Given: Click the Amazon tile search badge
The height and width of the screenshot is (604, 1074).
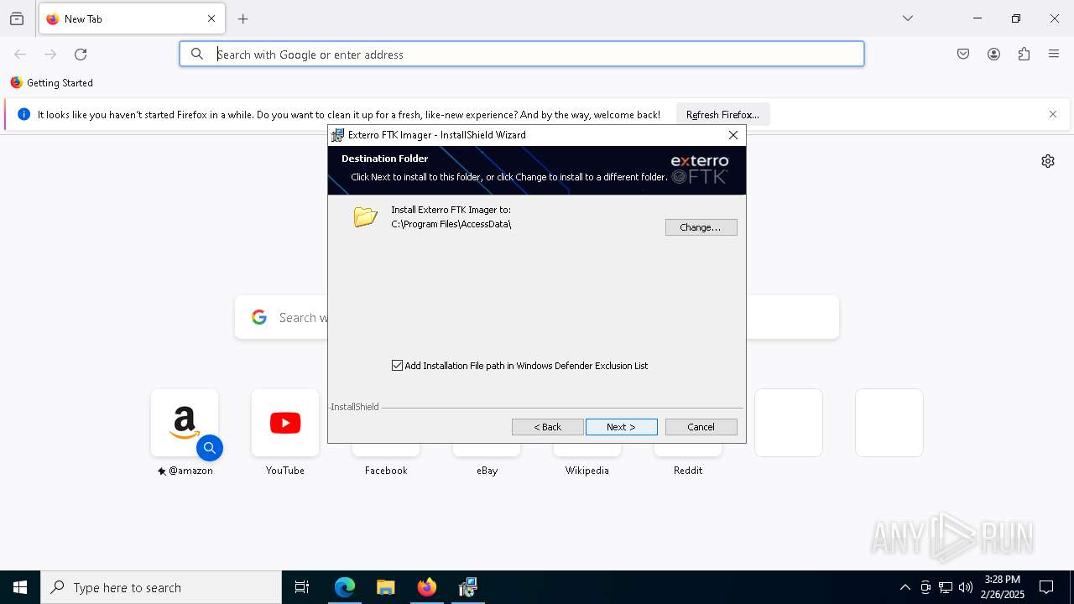Looking at the screenshot, I should point(210,448).
